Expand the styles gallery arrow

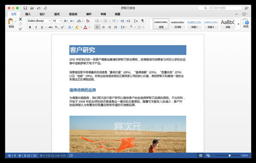[239, 24]
